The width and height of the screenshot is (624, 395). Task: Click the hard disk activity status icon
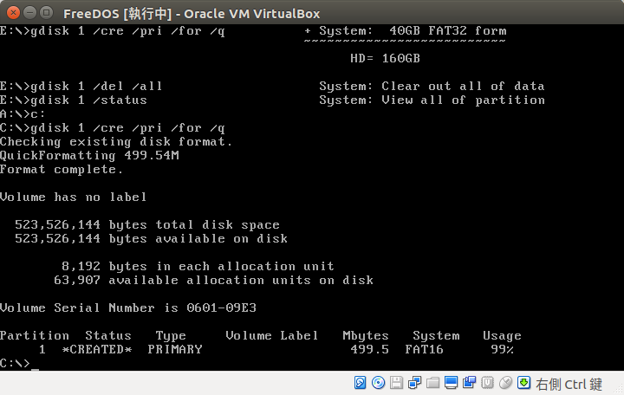click(x=360, y=383)
